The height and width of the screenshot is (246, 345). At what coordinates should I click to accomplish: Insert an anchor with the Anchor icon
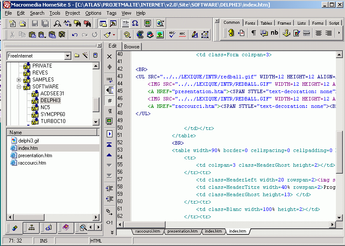286,33
